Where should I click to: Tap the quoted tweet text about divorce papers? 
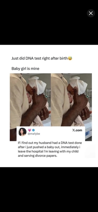coord(50,149)
